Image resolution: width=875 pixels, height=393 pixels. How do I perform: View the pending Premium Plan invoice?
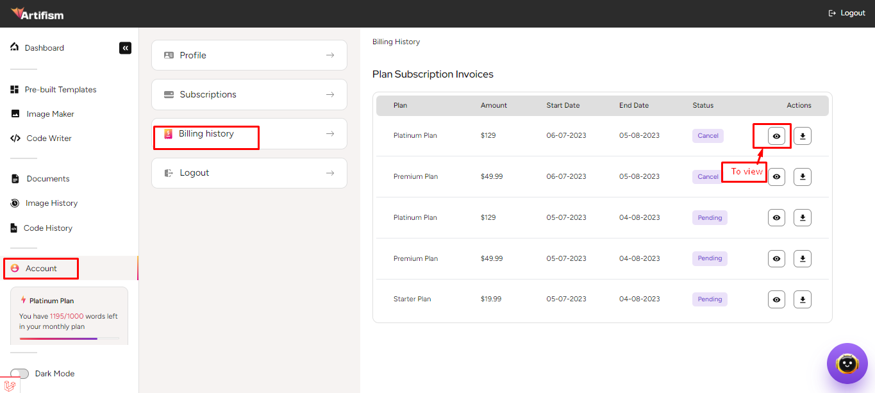click(x=776, y=258)
